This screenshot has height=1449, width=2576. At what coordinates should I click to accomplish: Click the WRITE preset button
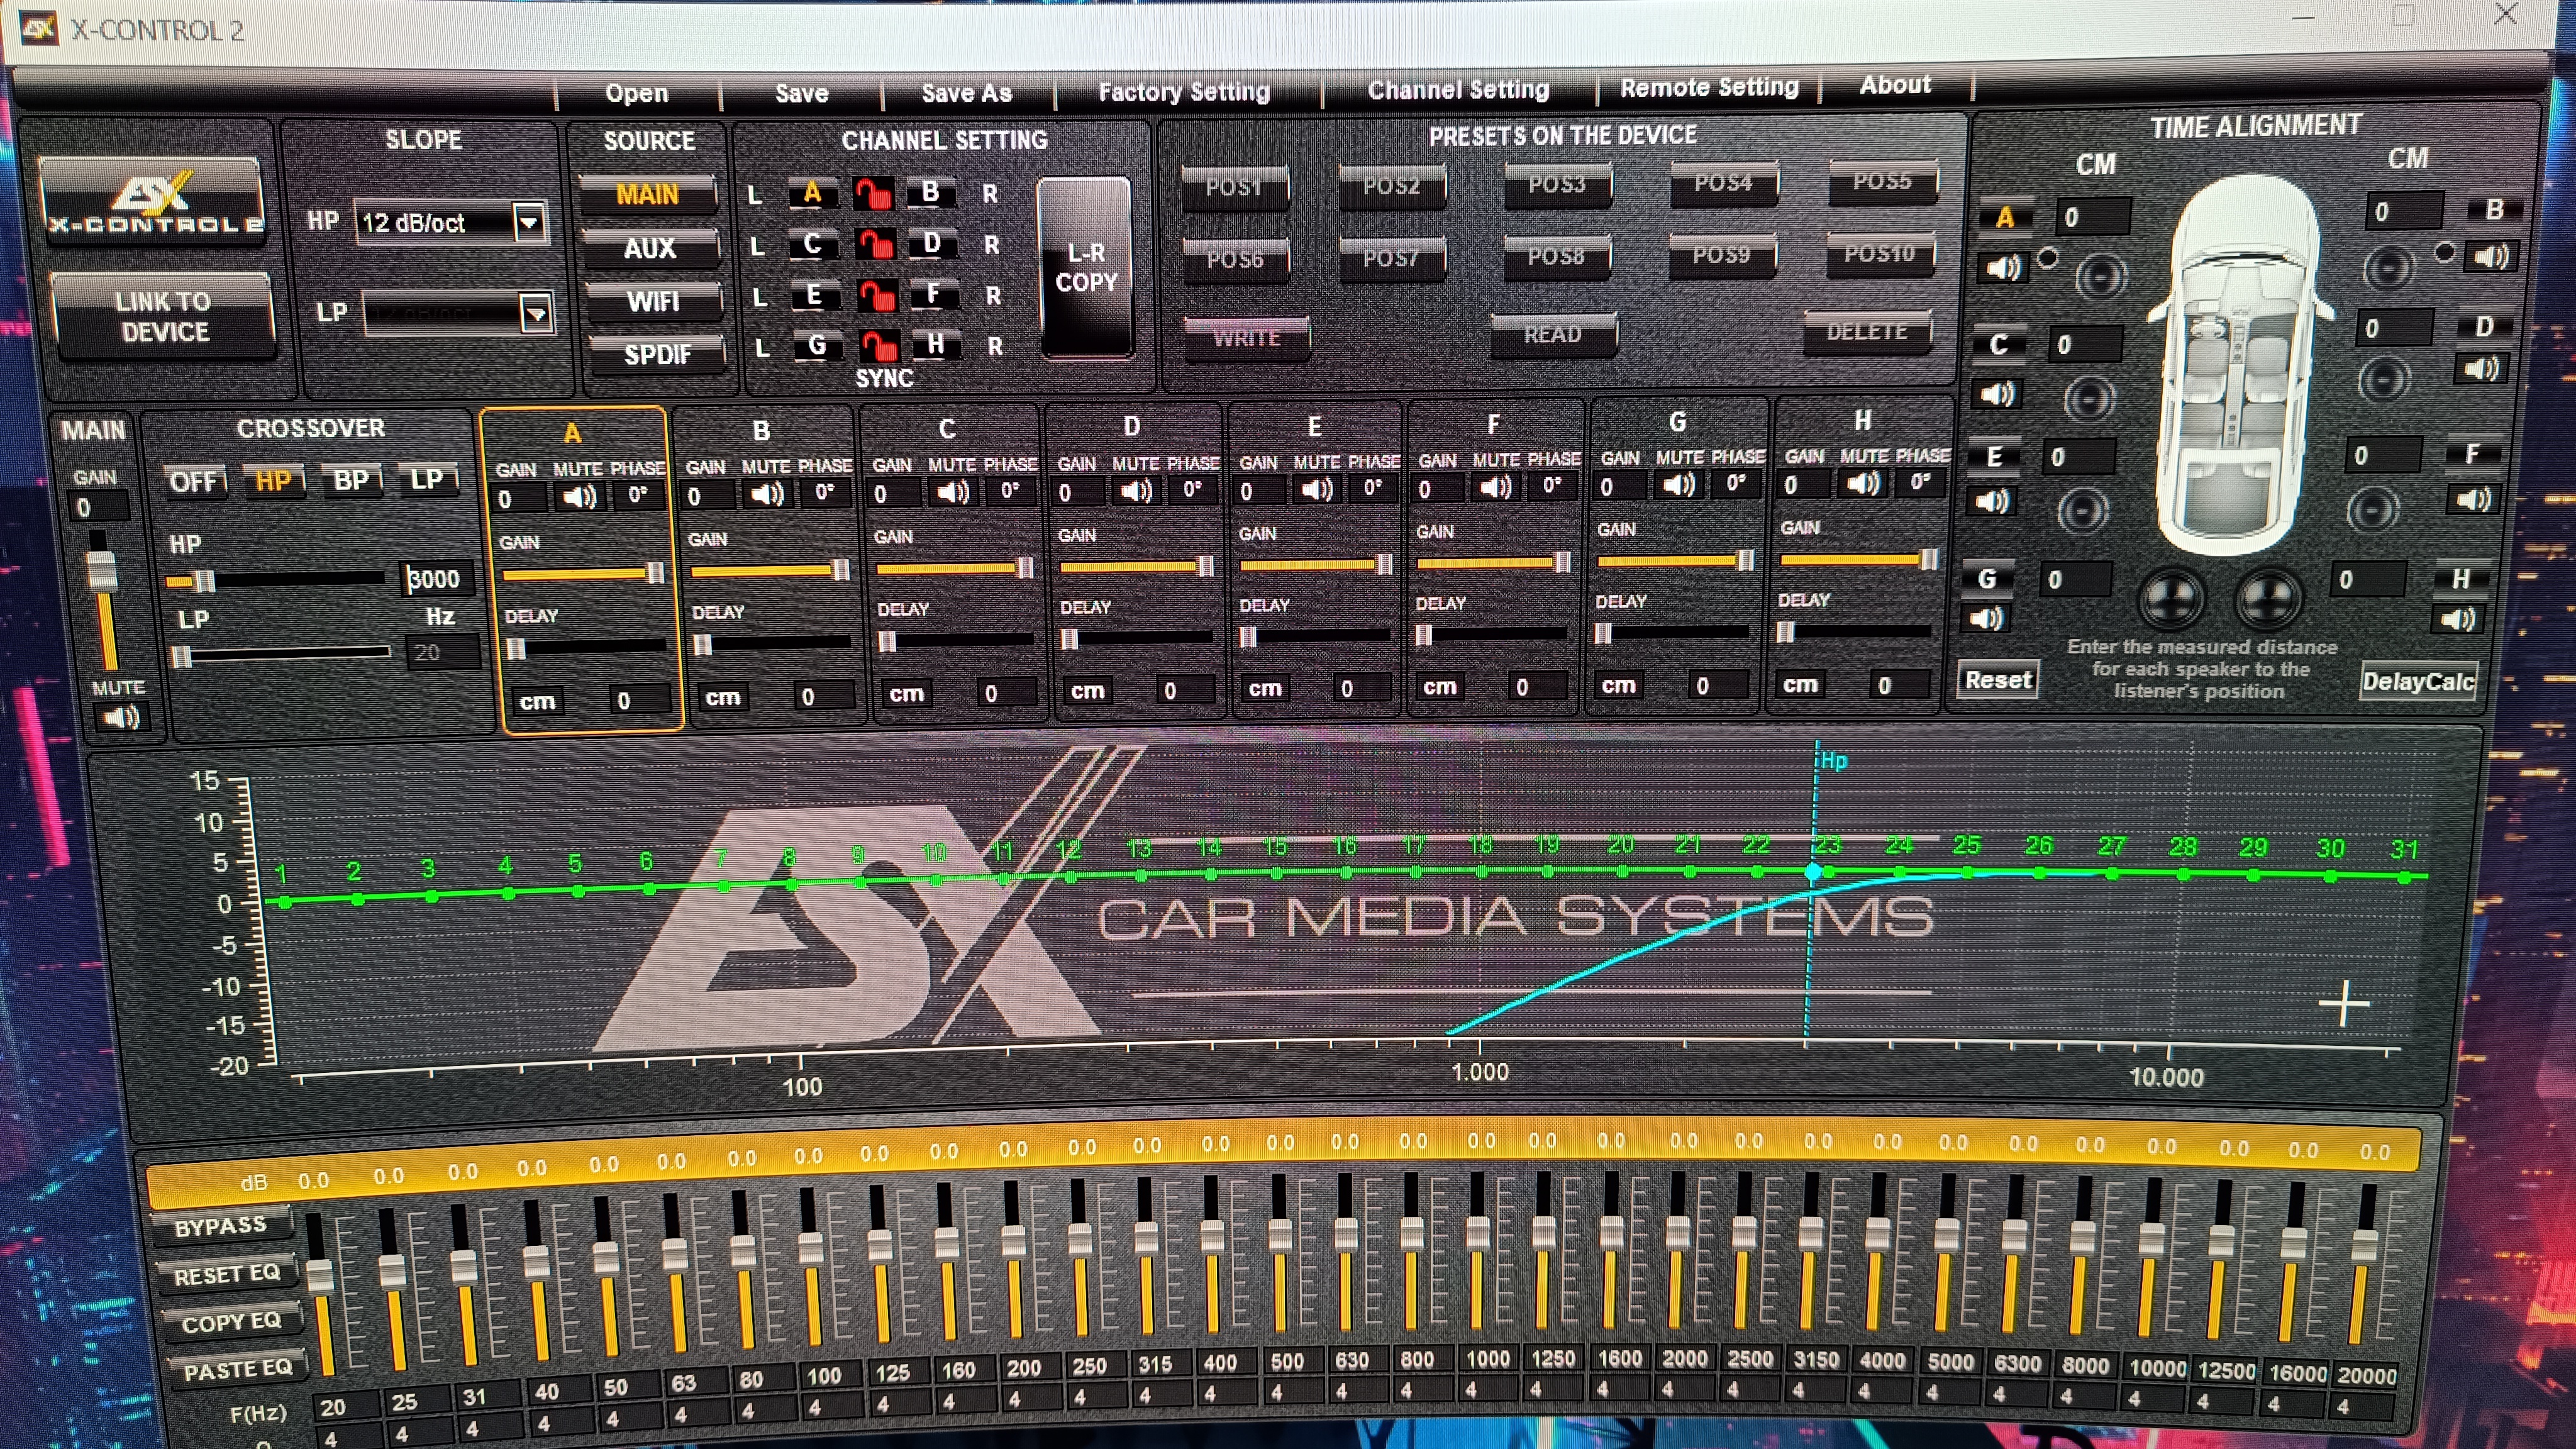click(1246, 337)
